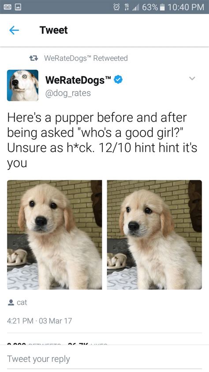Viewport: 209px width, 372px height.
Task: Tap the tagged person icon
Action: tap(11, 302)
